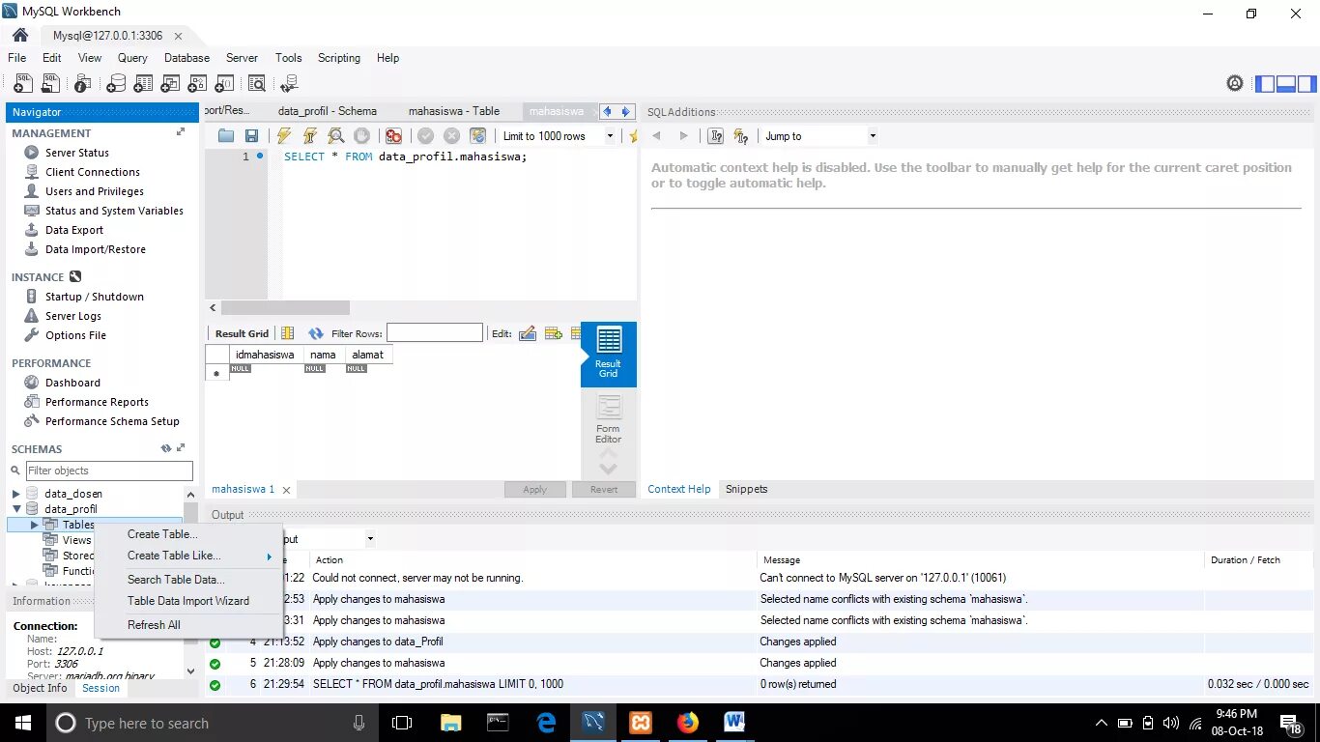This screenshot has height=742, width=1320.
Task: Open Firefox from the taskbar
Action: coord(687,722)
